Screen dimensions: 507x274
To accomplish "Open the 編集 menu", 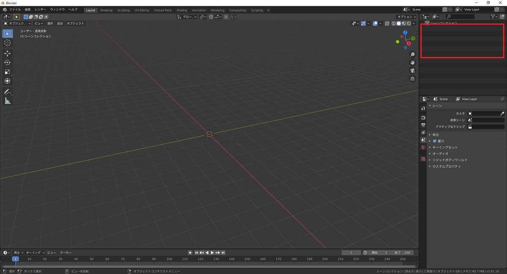I will (27, 10).
